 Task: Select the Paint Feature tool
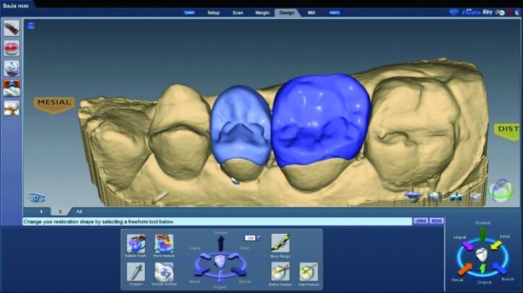pyautogui.click(x=308, y=271)
